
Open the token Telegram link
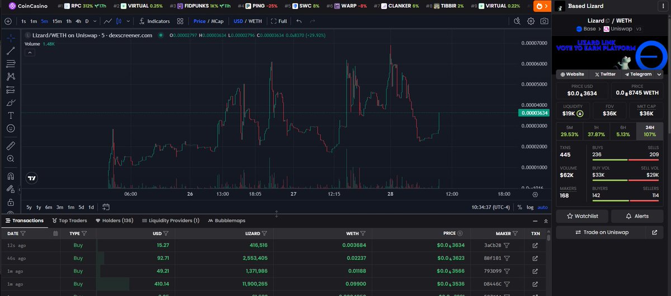(638, 74)
